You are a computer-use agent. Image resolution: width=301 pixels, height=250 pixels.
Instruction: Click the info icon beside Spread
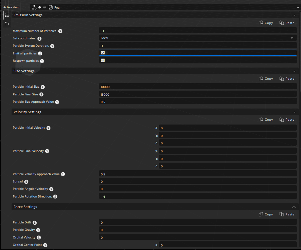(x=26, y=181)
